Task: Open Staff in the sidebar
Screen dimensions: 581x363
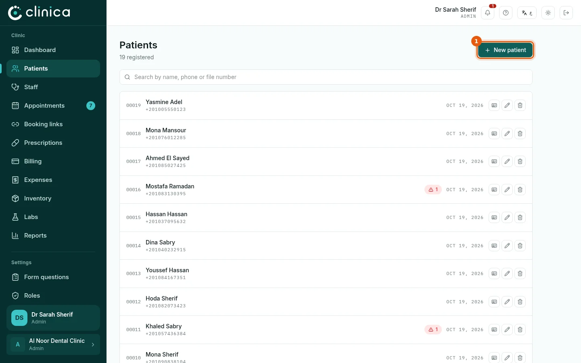Action: [x=53, y=87]
